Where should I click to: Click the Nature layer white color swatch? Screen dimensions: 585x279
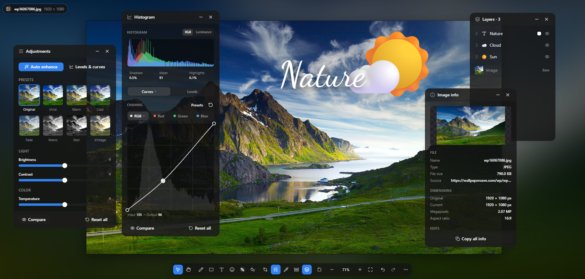point(539,34)
